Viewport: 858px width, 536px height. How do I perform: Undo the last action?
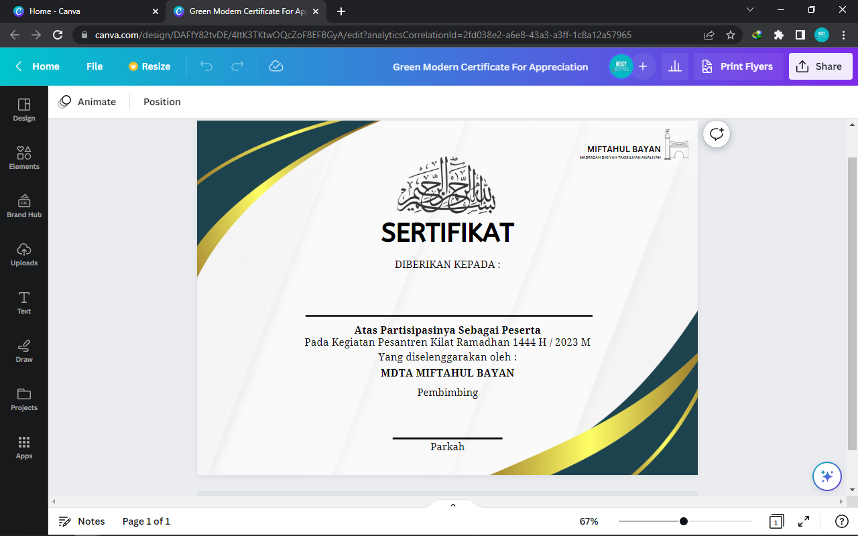pyautogui.click(x=206, y=66)
